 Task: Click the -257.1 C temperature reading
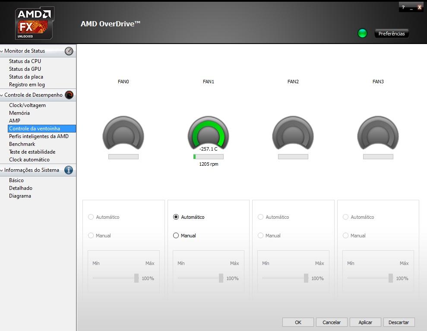209,149
